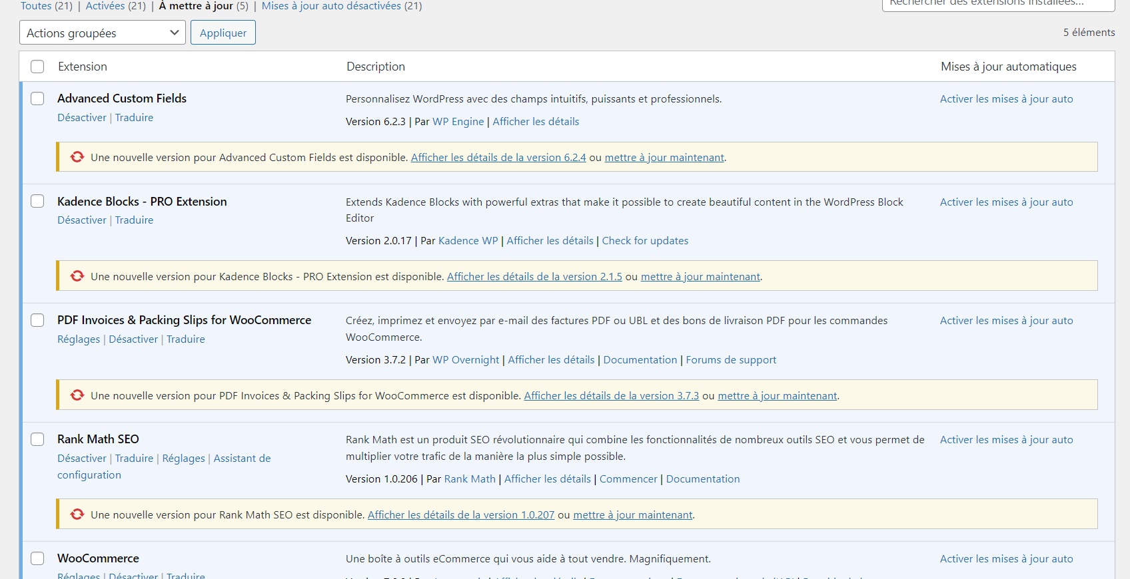This screenshot has height=579, width=1130.
Task: Open the Actions groupées dropdown
Action: [x=103, y=33]
